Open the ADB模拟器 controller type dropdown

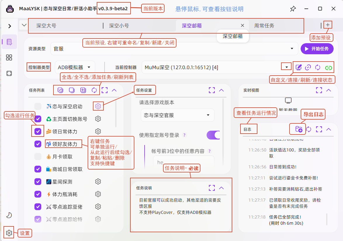click(75, 67)
